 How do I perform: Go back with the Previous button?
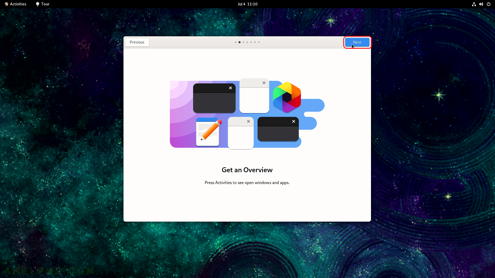click(x=137, y=42)
